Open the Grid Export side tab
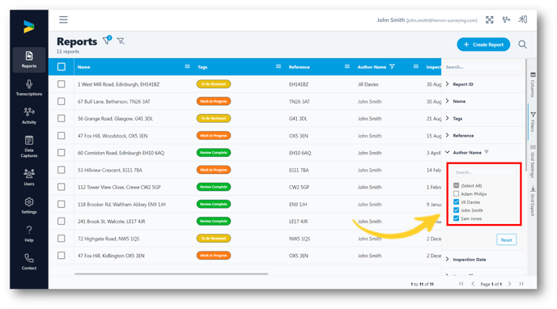 (533, 201)
